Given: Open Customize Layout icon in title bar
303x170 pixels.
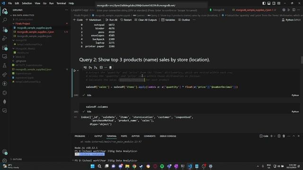Looking at the screenshot, I should [x=279, y=3].
